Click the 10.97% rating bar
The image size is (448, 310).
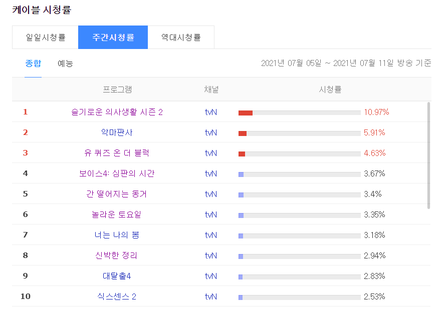[x=300, y=113]
